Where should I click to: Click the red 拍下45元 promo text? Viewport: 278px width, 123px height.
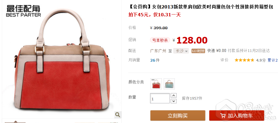[x=154, y=15]
